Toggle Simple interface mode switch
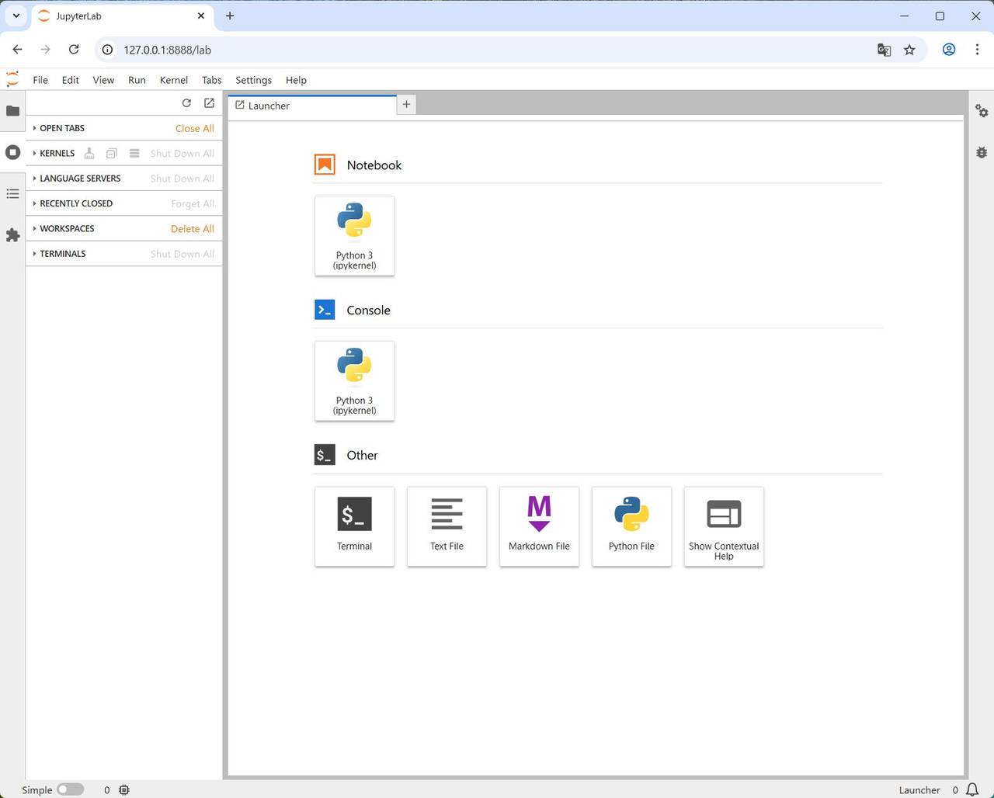The height and width of the screenshot is (798, 994). coord(70,789)
